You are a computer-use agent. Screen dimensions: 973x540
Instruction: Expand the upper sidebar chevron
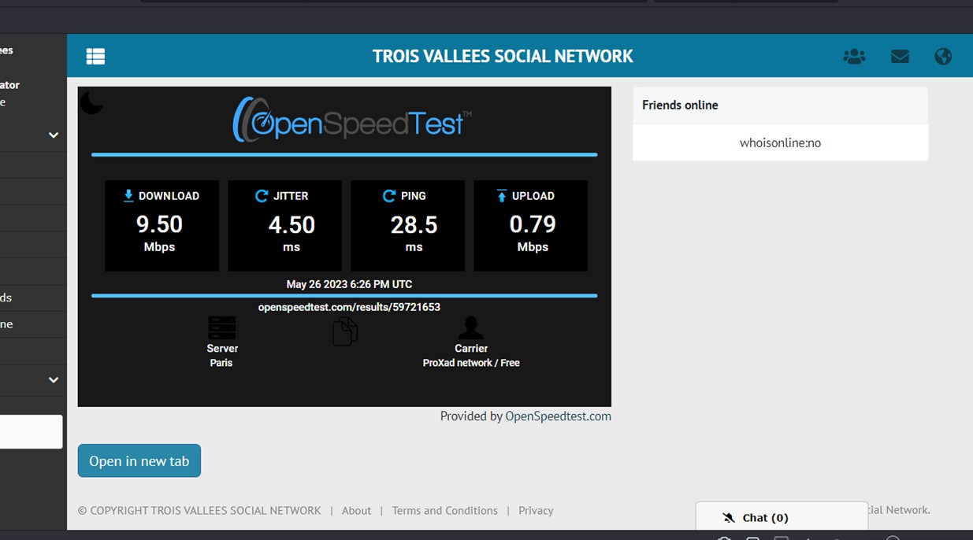(x=54, y=135)
